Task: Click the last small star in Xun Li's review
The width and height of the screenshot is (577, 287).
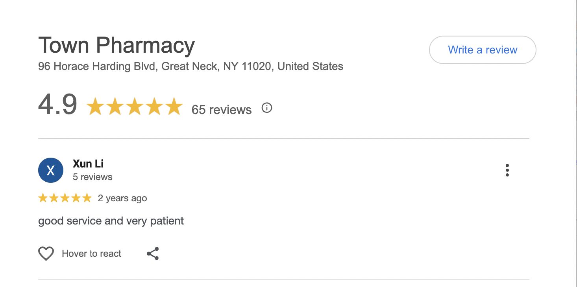Action: point(87,198)
